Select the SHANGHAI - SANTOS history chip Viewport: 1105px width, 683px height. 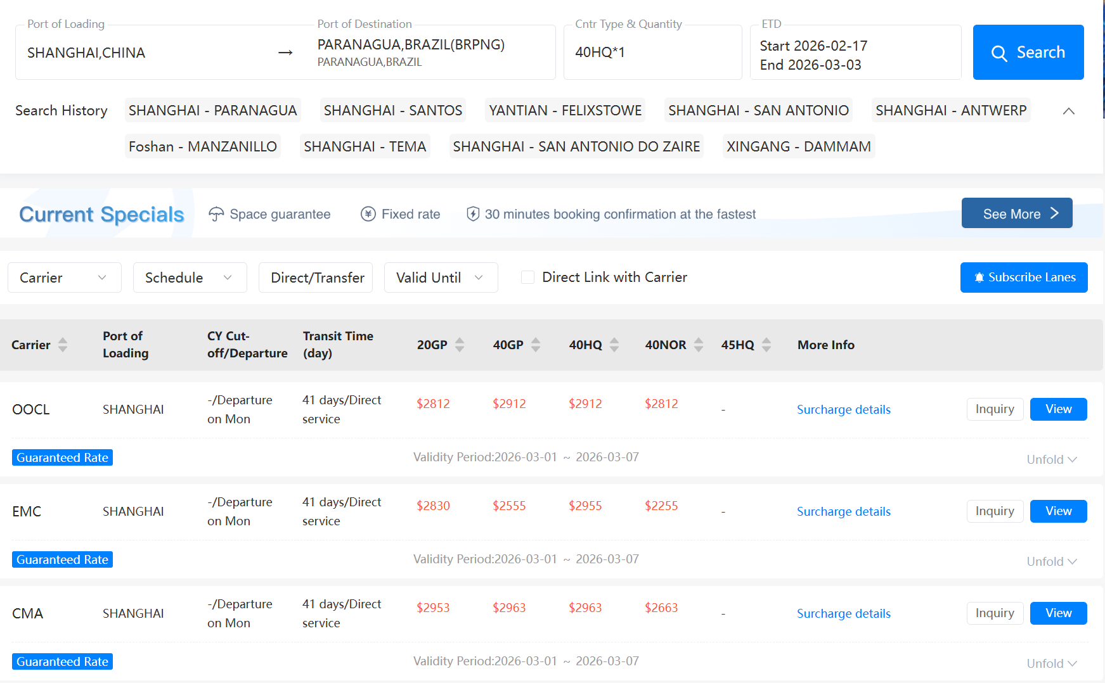[392, 110]
